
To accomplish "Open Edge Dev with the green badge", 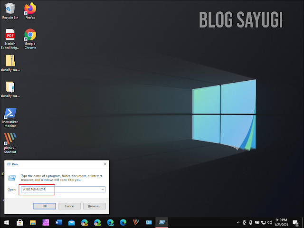I will pos(97,222).
